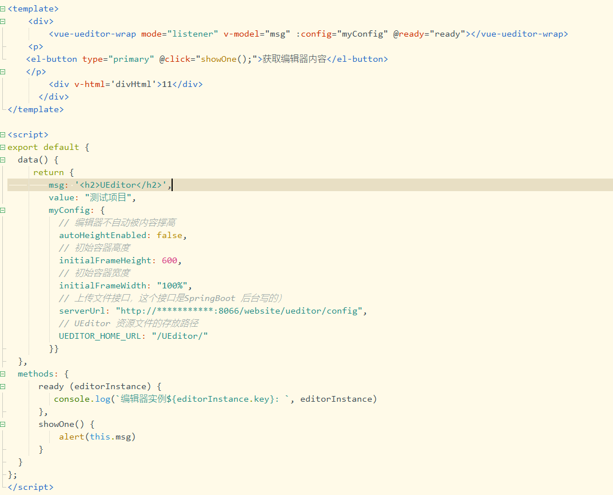
Task: Collapse the export default block fold marker
Action: point(3,147)
